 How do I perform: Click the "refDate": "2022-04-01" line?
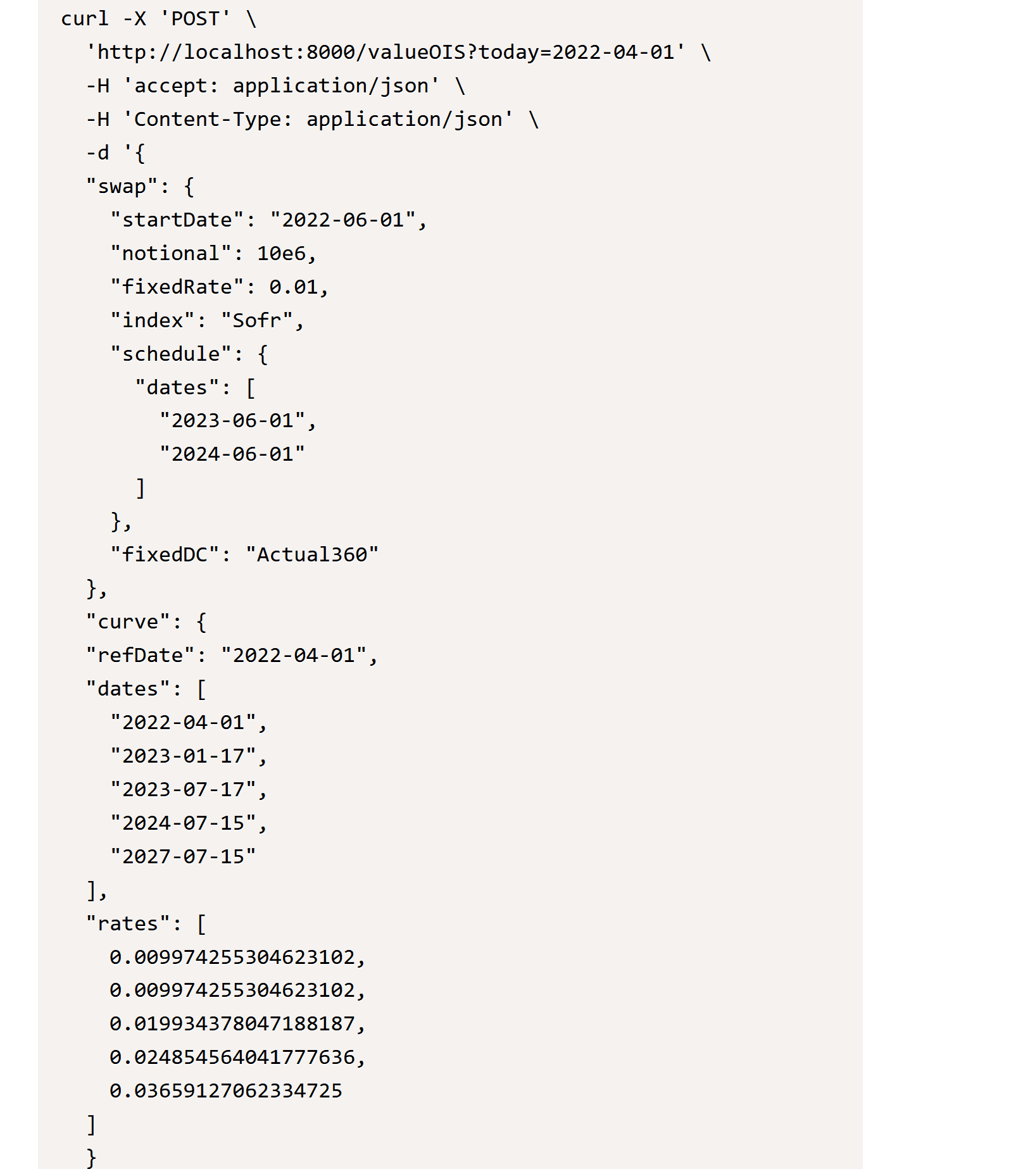tap(232, 656)
